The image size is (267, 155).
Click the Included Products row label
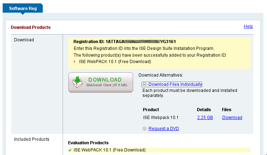click(x=31, y=139)
